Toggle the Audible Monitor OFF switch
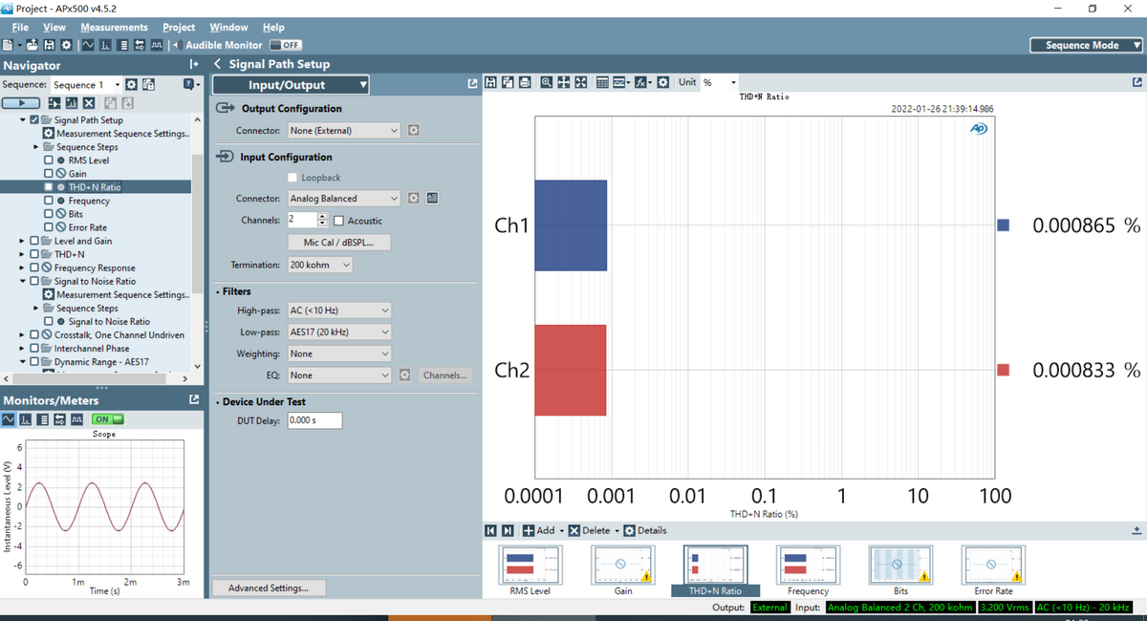Screen dimensions: 1147x621 pos(286,45)
